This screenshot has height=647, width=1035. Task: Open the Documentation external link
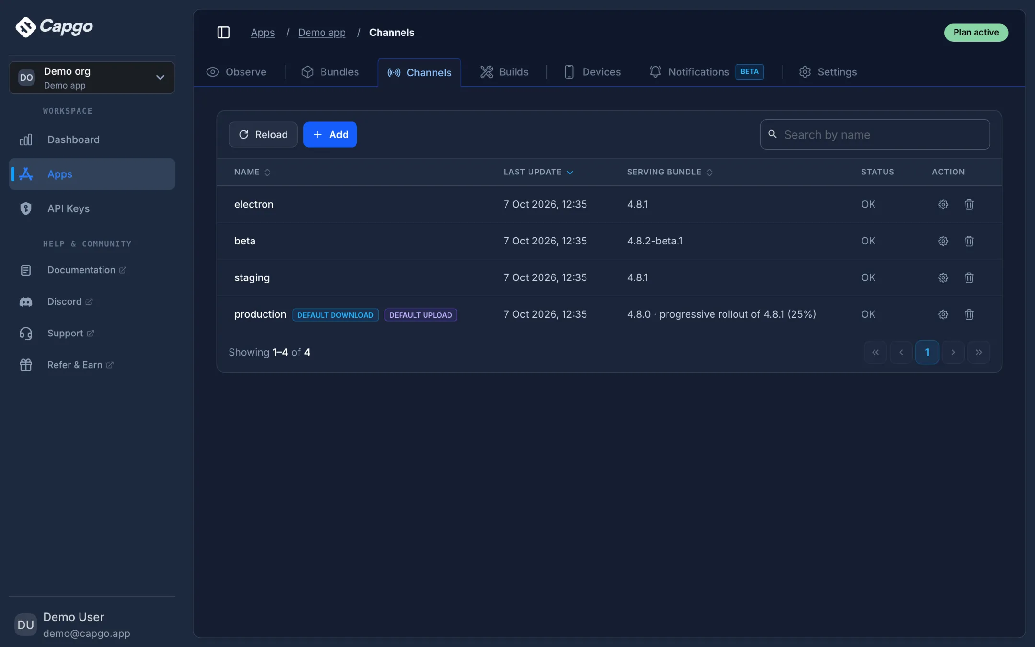click(92, 270)
